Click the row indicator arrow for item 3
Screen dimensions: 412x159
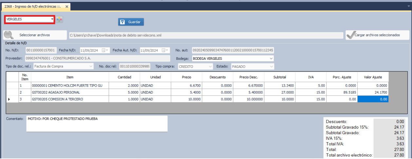[x=9, y=99]
